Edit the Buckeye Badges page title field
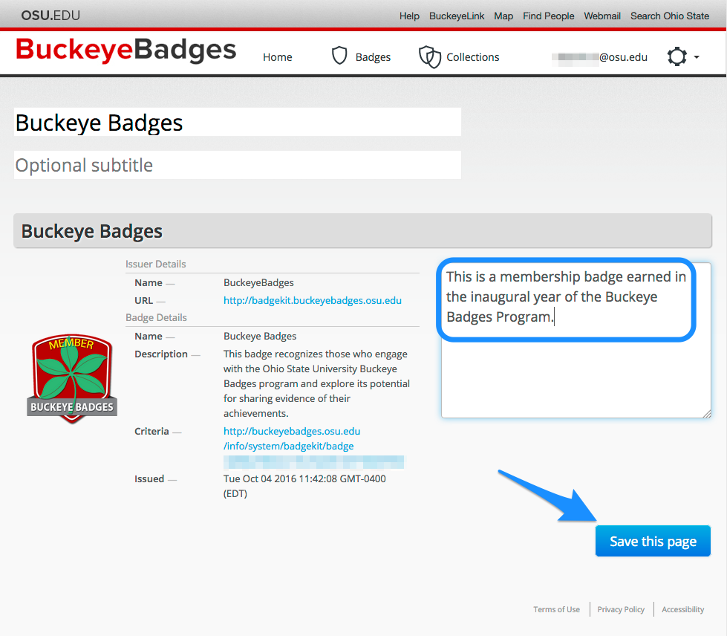 coord(238,122)
